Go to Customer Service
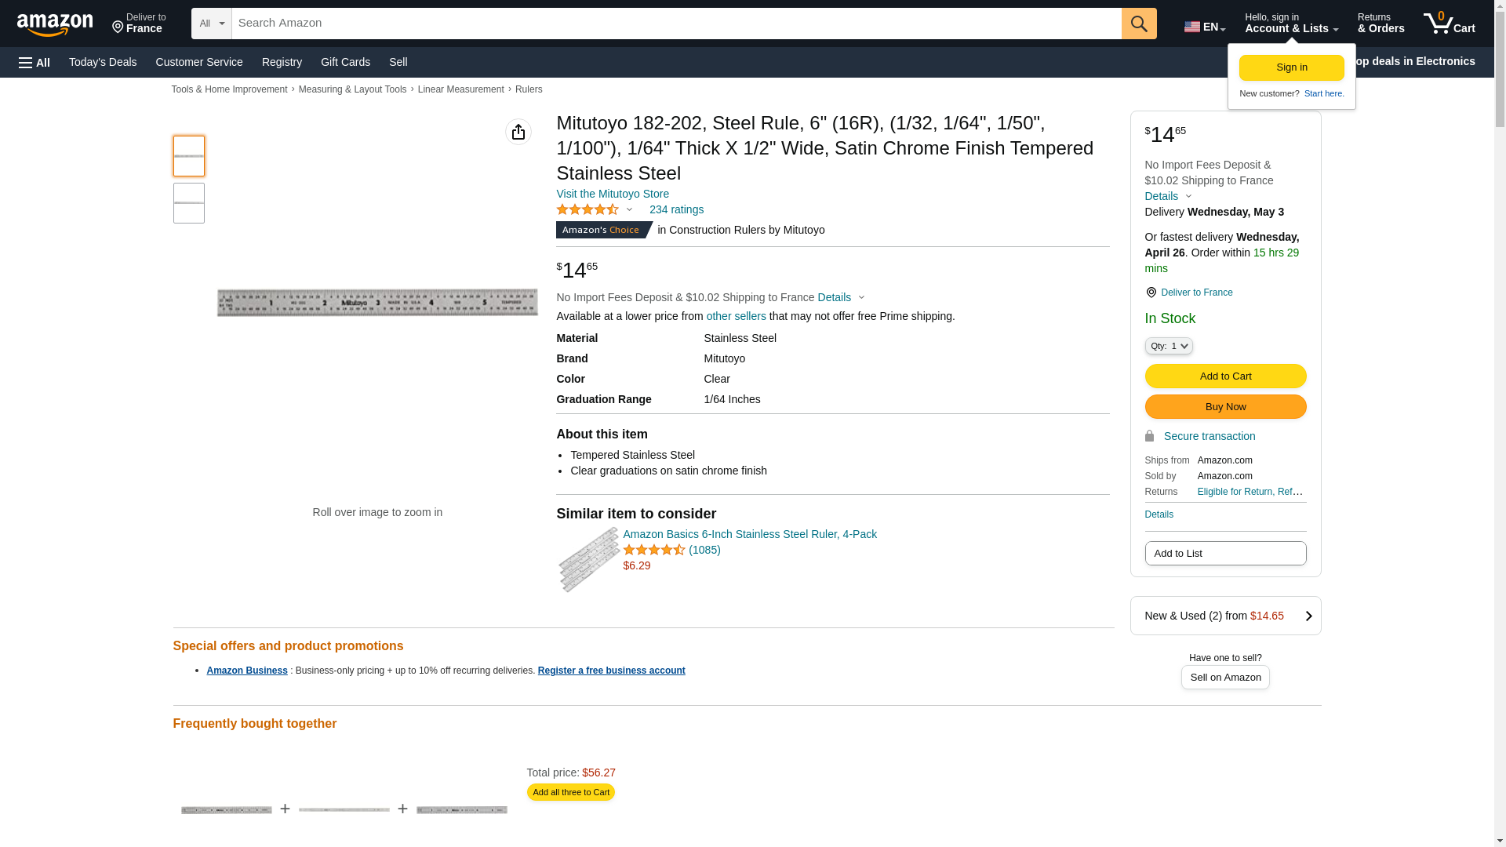The image size is (1506, 847). 199,62
